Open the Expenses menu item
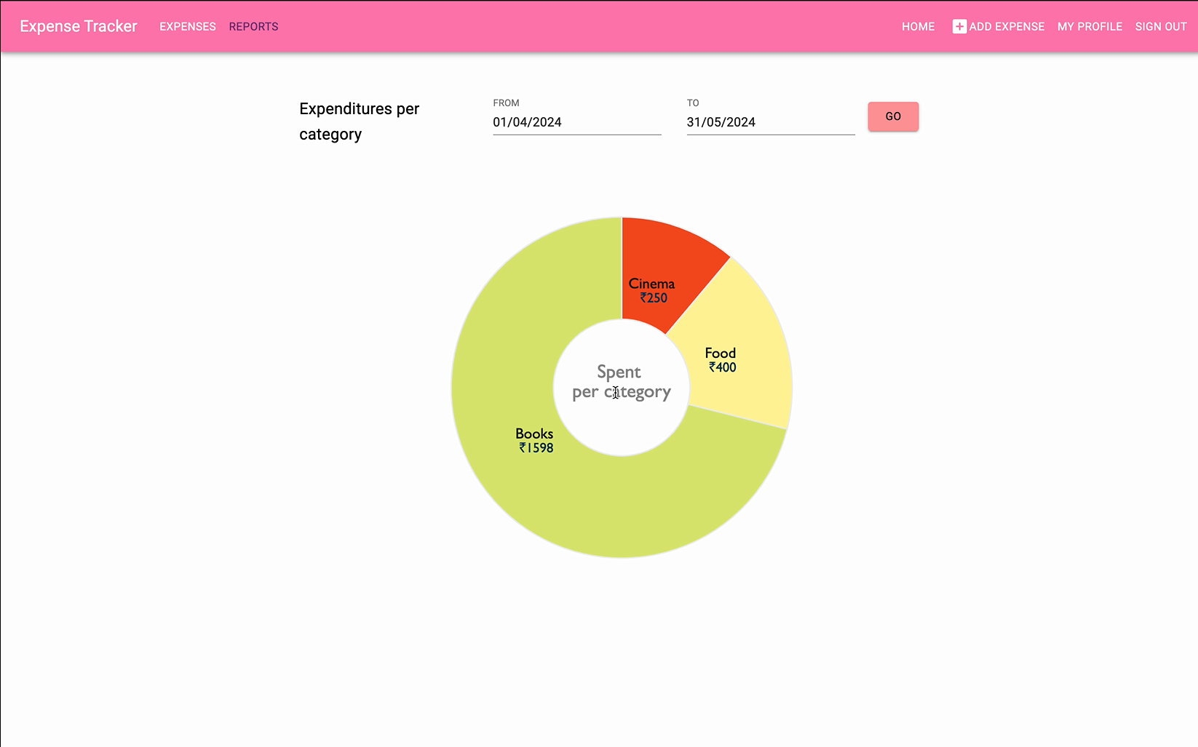Screen dimensions: 1198x747 coord(188,26)
